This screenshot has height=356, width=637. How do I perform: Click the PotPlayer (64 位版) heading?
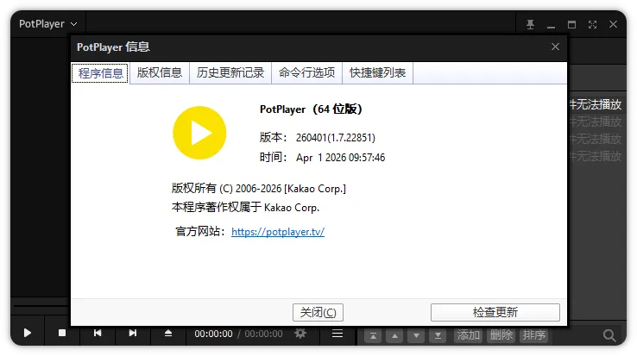point(311,109)
